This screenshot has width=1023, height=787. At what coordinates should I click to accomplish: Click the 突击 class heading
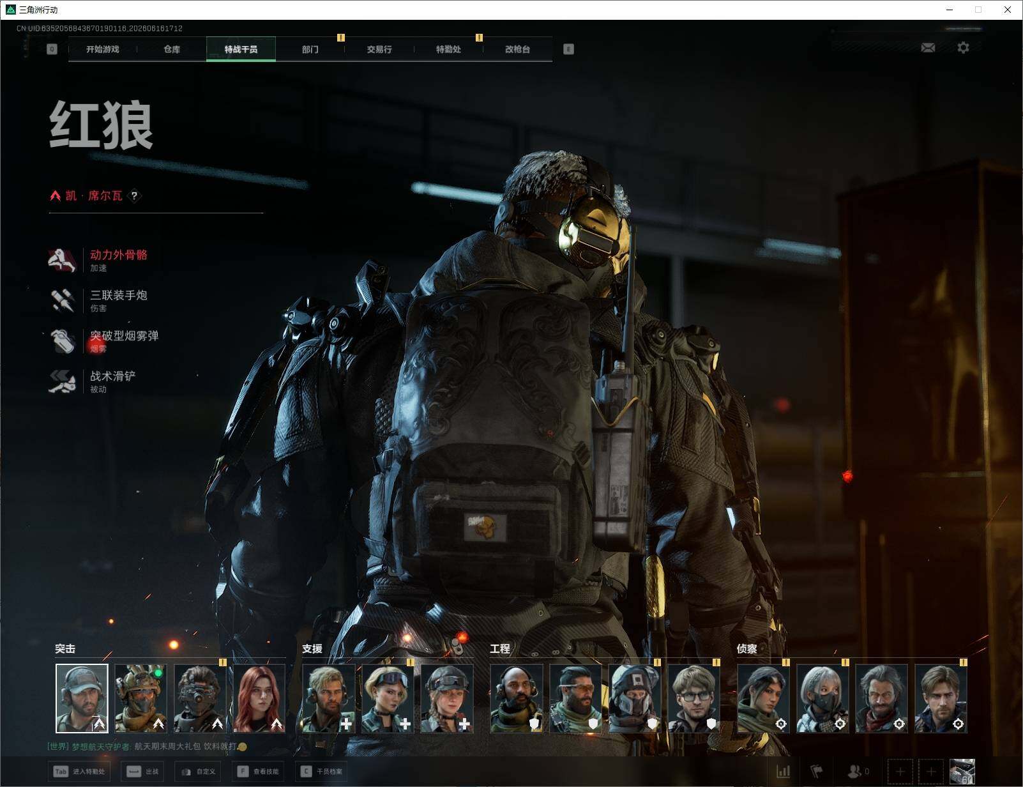point(65,648)
